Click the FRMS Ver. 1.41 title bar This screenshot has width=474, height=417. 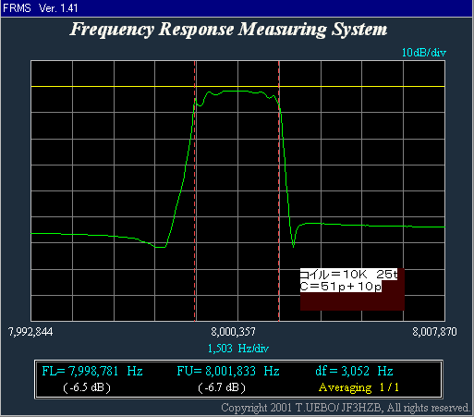237,8
